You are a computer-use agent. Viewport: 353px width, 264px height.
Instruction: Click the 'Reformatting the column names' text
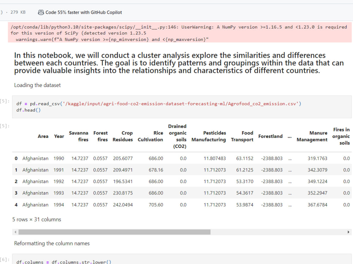pyautogui.click(x=52, y=243)
